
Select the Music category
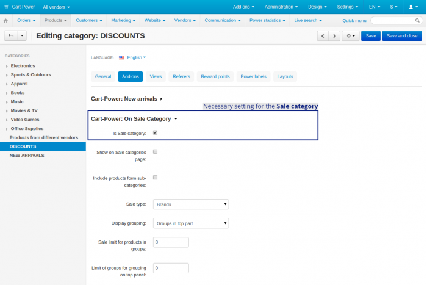17,102
